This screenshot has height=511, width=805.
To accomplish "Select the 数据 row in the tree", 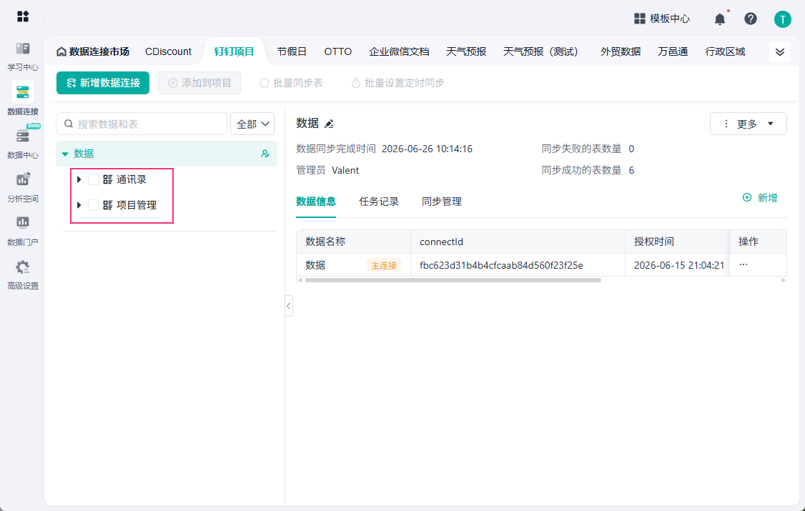I will (167, 154).
